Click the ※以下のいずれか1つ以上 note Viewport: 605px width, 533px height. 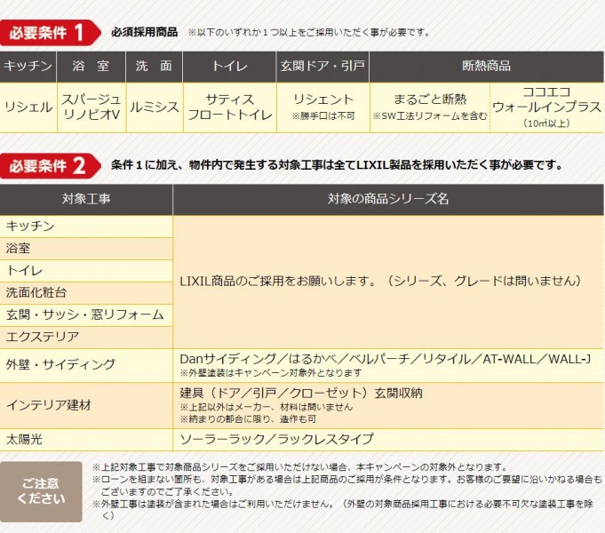coord(309,32)
